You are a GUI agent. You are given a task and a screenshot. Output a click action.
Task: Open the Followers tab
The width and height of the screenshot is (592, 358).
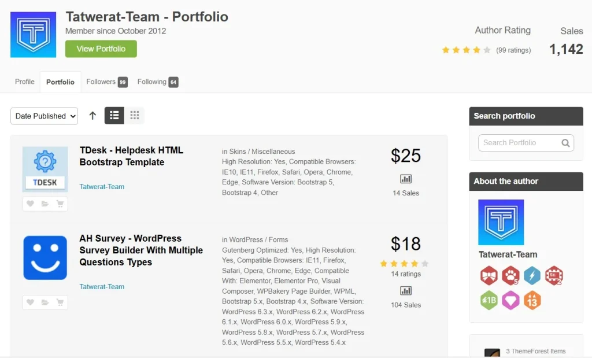point(106,82)
